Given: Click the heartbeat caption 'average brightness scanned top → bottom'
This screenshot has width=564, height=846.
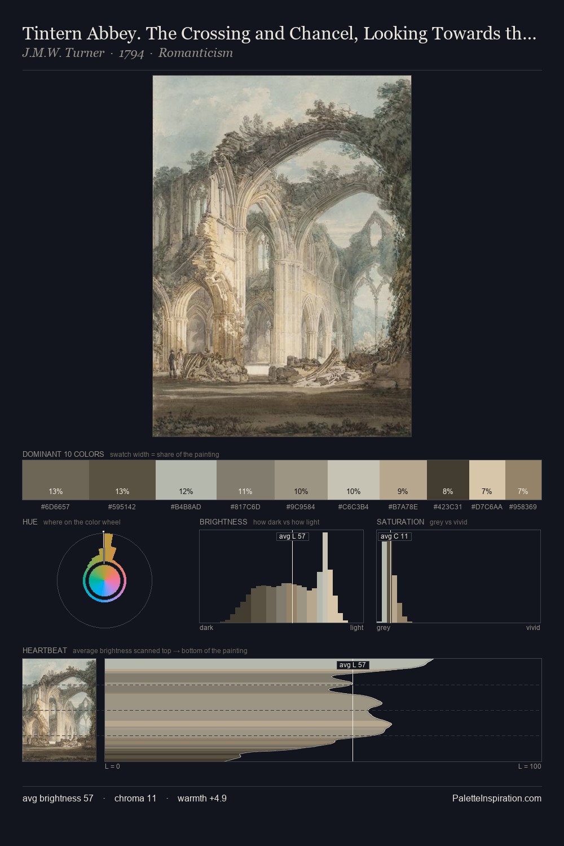Looking at the screenshot, I should 160,650.
